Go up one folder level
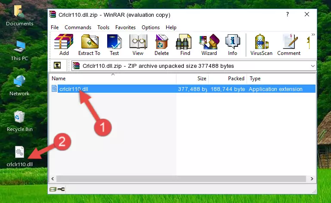 click(57, 66)
